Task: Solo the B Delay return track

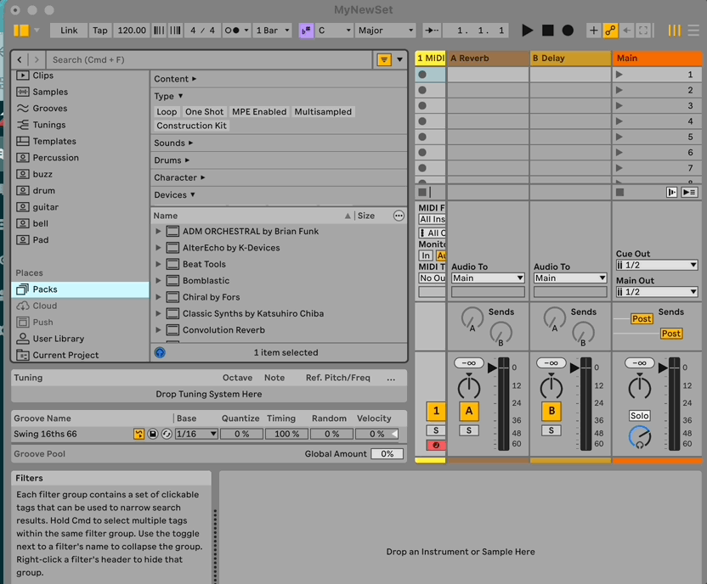Action: pos(551,430)
